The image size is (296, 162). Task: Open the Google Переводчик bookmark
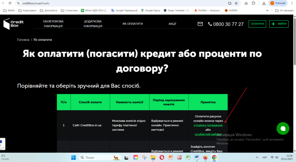(x=124, y=10)
